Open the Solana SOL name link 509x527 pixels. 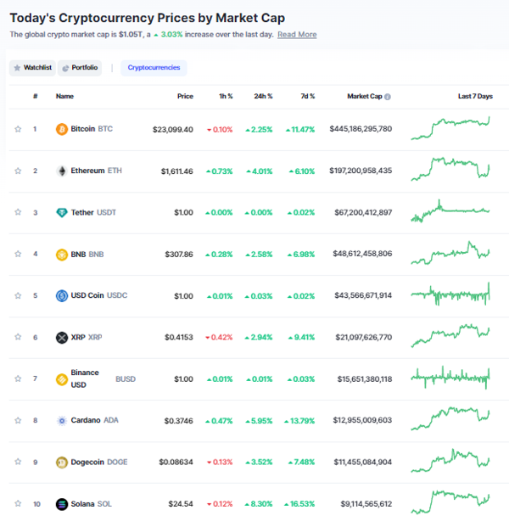pyautogui.click(x=91, y=504)
